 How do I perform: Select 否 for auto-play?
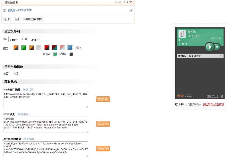tap(5, 74)
